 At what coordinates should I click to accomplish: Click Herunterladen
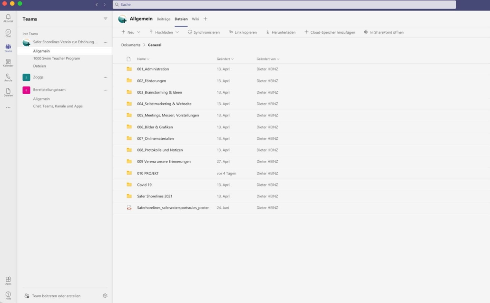281,32
